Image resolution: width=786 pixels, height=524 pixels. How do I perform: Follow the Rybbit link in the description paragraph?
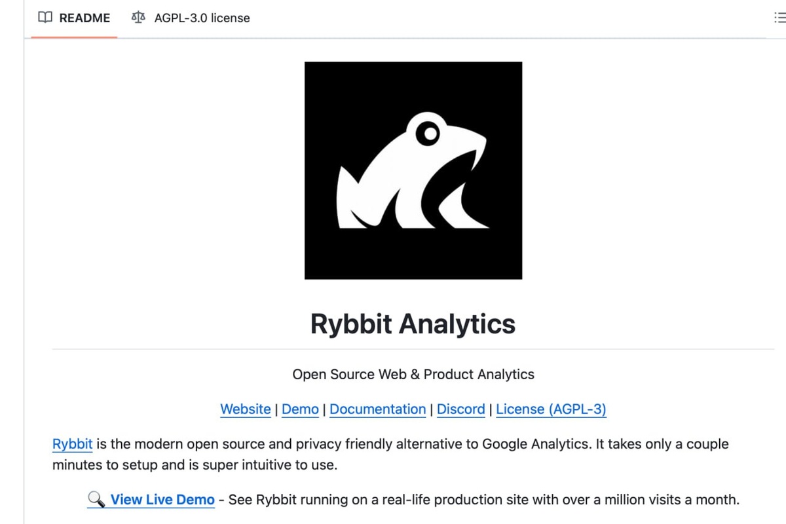tap(73, 444)
